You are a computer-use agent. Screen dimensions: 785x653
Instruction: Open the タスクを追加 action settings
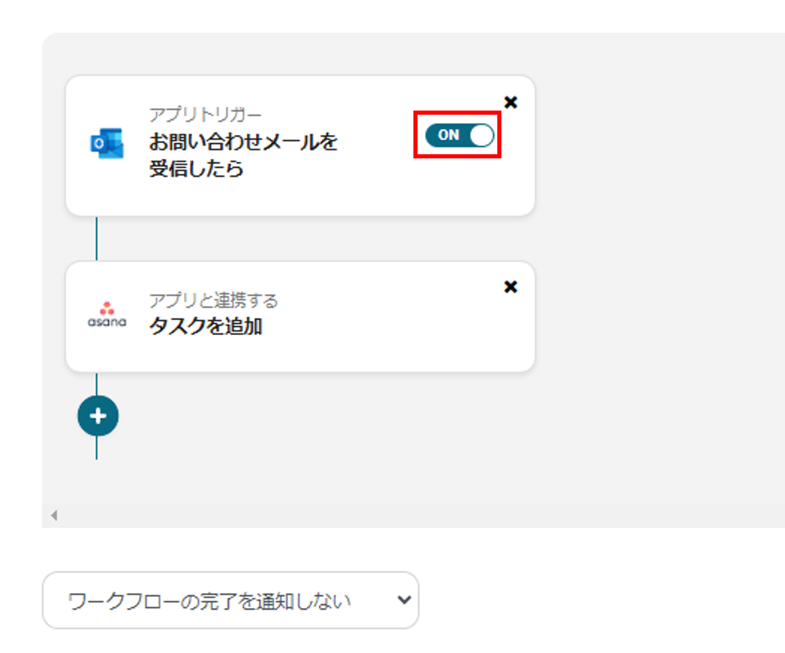click(x=206, y=326)
